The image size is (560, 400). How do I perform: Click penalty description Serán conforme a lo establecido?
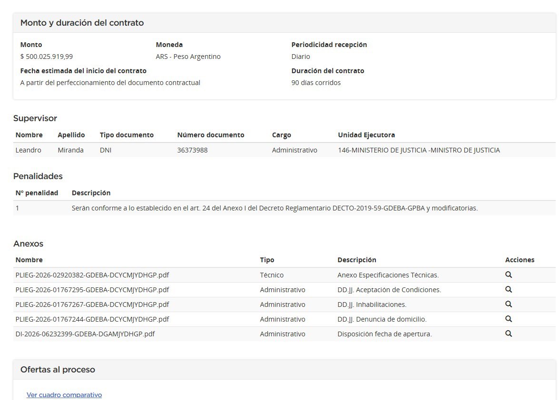[x=275, y=208]
